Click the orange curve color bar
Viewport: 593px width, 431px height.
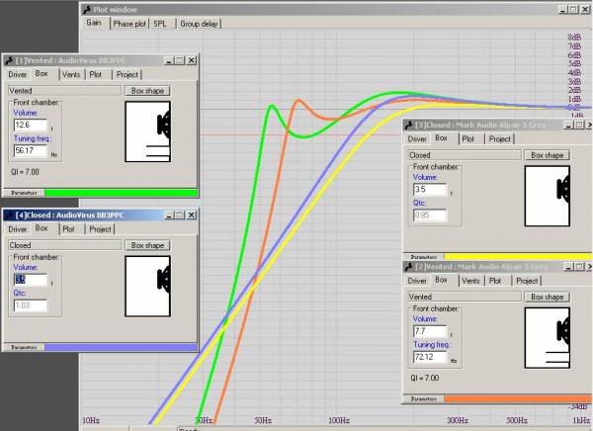click(518, 398)
